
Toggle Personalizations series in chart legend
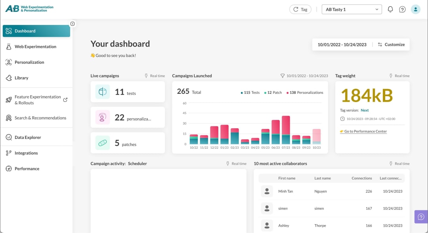point(305,93)
